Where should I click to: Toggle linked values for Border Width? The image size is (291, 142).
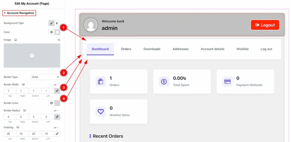(57, 91)
